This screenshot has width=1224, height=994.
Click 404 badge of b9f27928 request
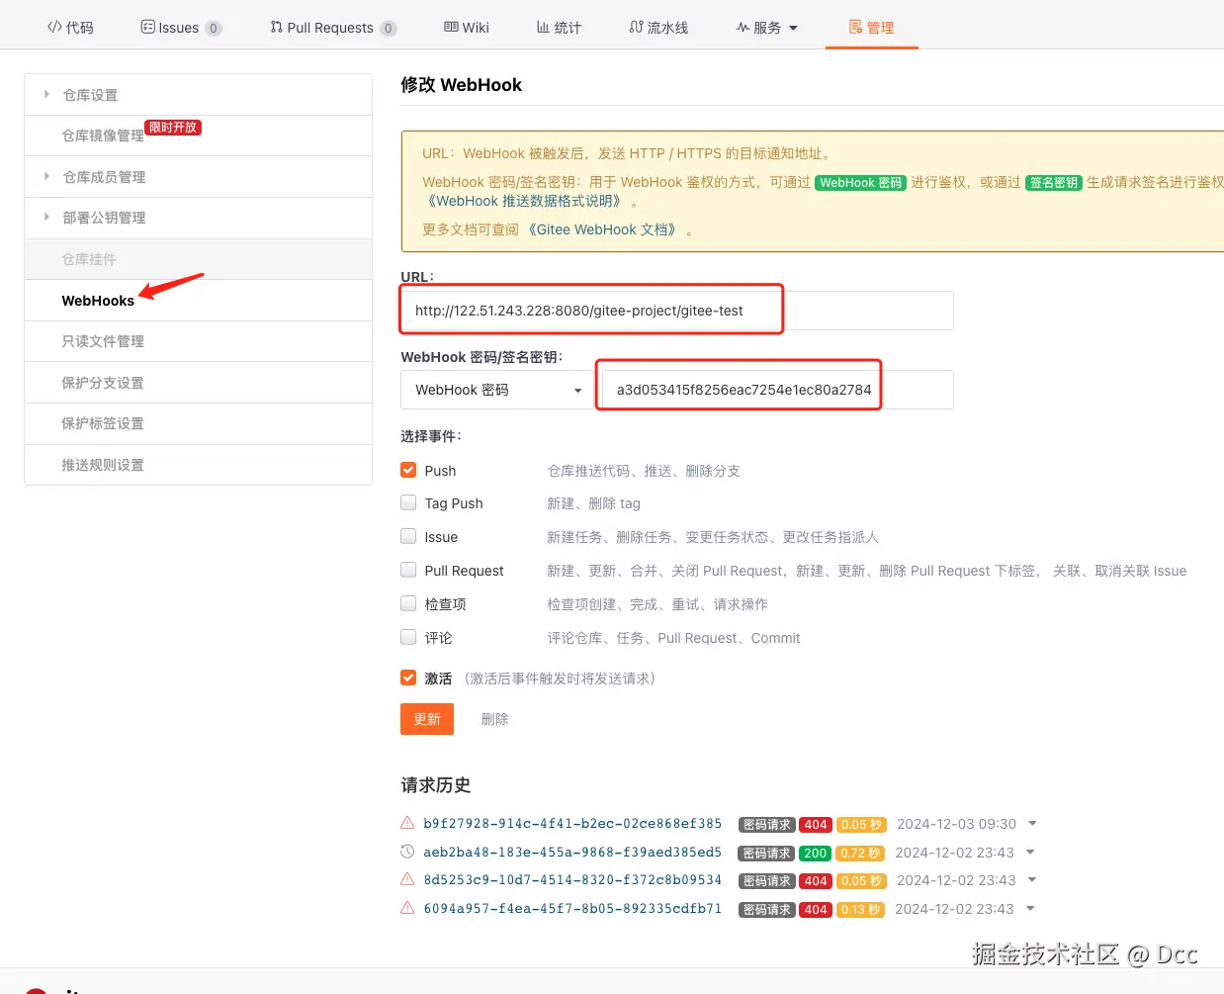(x=816, y=825)
